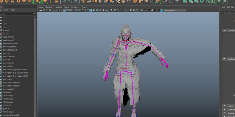The width and height of the screenshot is (235, 117).
Task: Toggle the film gate icon
Action: (x=67, y=10)
